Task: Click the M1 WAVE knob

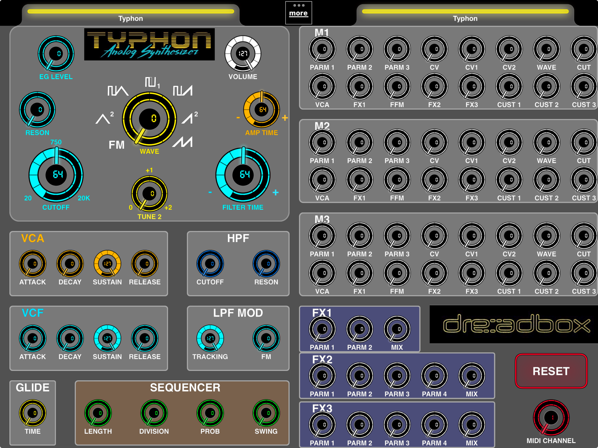Action: [546, 49]
